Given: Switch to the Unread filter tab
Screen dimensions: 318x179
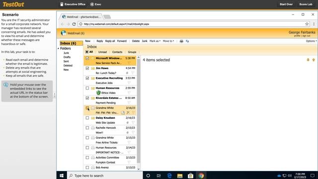Looking at the screenshot, I should (x=102, y=52).
